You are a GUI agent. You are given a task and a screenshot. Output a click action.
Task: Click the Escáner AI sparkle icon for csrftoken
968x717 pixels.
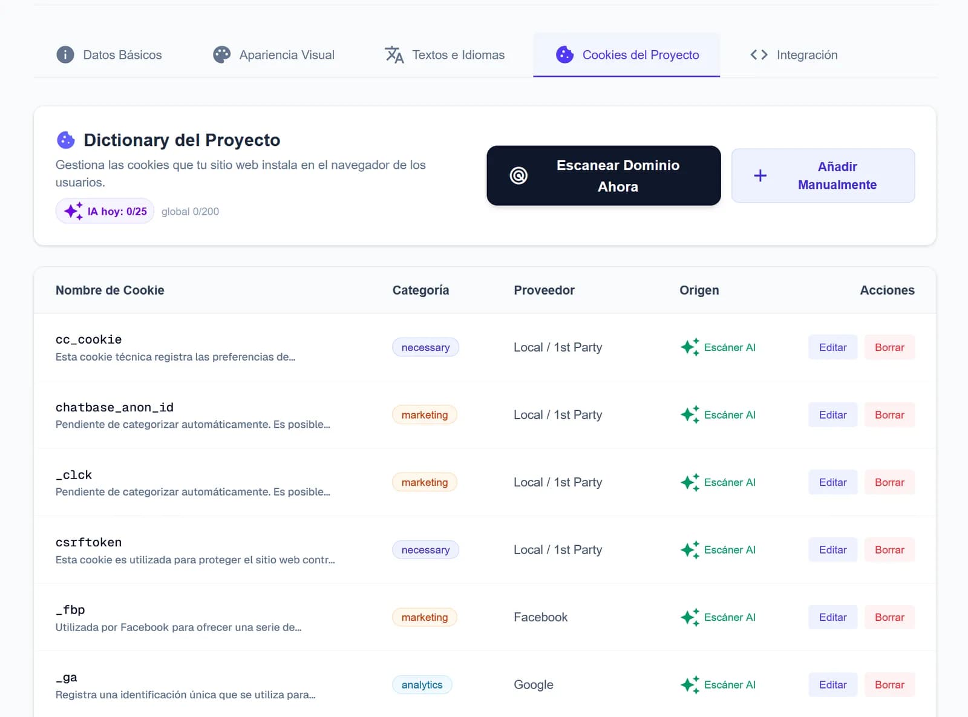click(x=690, y=550)
